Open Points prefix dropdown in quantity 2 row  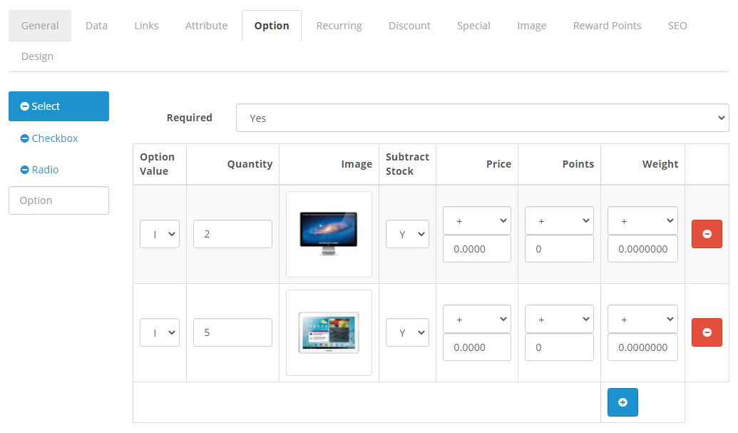(x=559, y=220)
